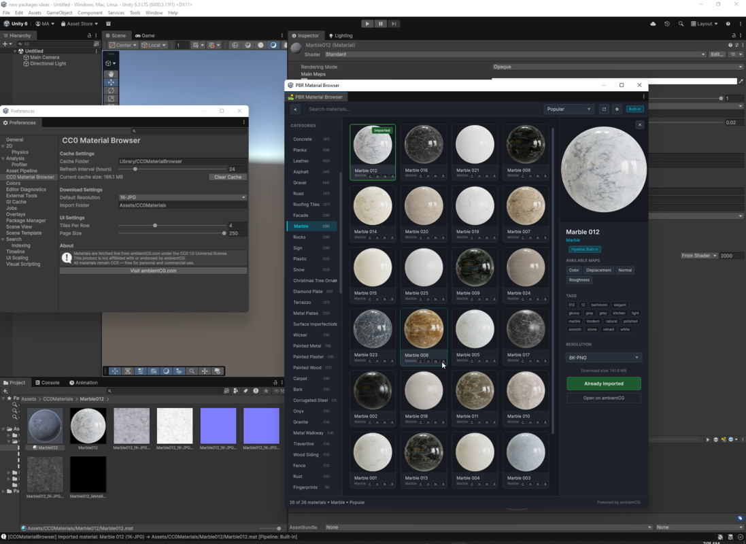The image size is (746, 544).
Task: Click the scene view tool-settings cube dropdown
Action: (x=110, y=63)
